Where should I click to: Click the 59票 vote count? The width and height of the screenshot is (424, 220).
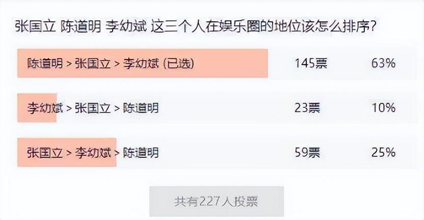307,152
